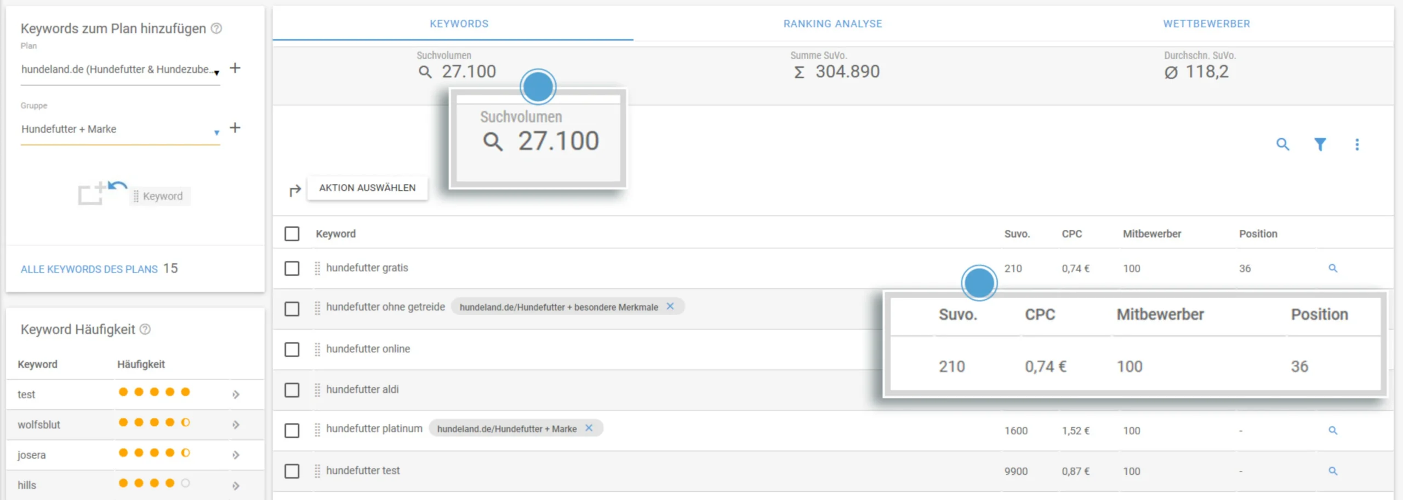Click the help icon beside Keyword Häufigkeit
Screen dimensions: 1403x500
point(145,329)
